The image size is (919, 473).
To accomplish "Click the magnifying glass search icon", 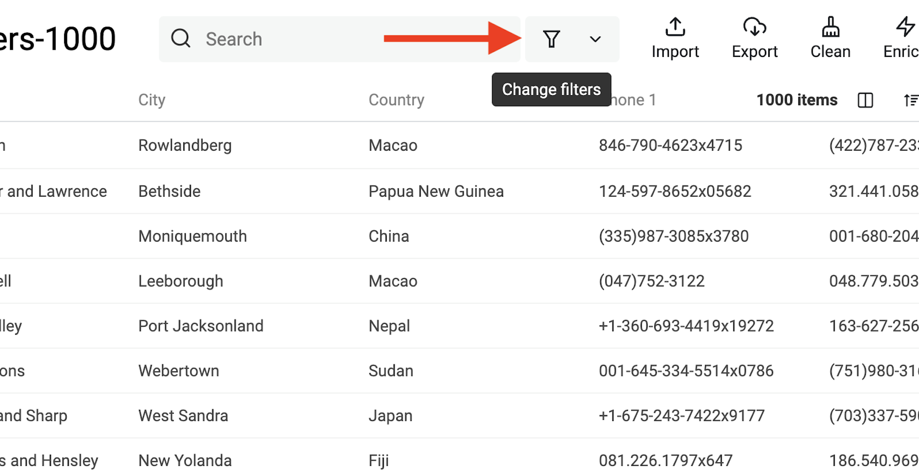I will click(181, 38).
